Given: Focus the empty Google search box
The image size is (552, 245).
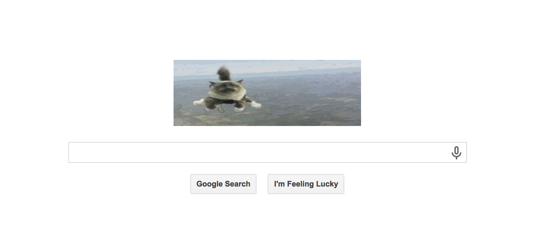Looking at the screenshot, I should tap(267, 152).
